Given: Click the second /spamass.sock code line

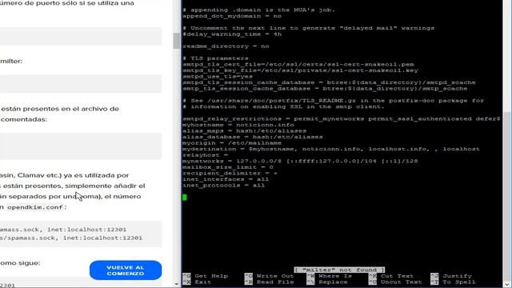Looking at the screenshot, I should click(x=71, y=238).
